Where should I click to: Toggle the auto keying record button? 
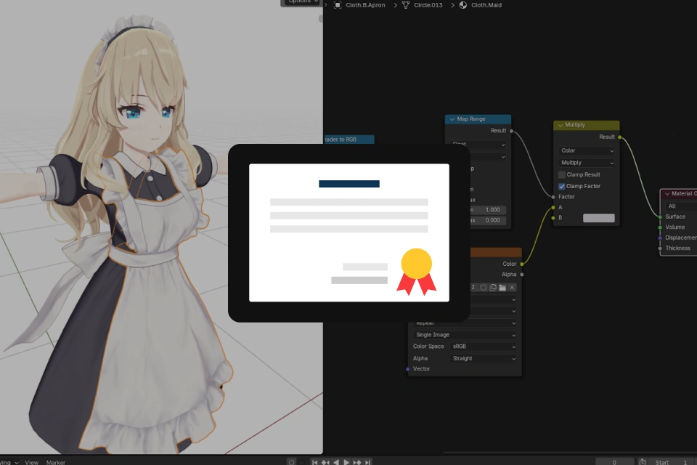tap(292, 462)
